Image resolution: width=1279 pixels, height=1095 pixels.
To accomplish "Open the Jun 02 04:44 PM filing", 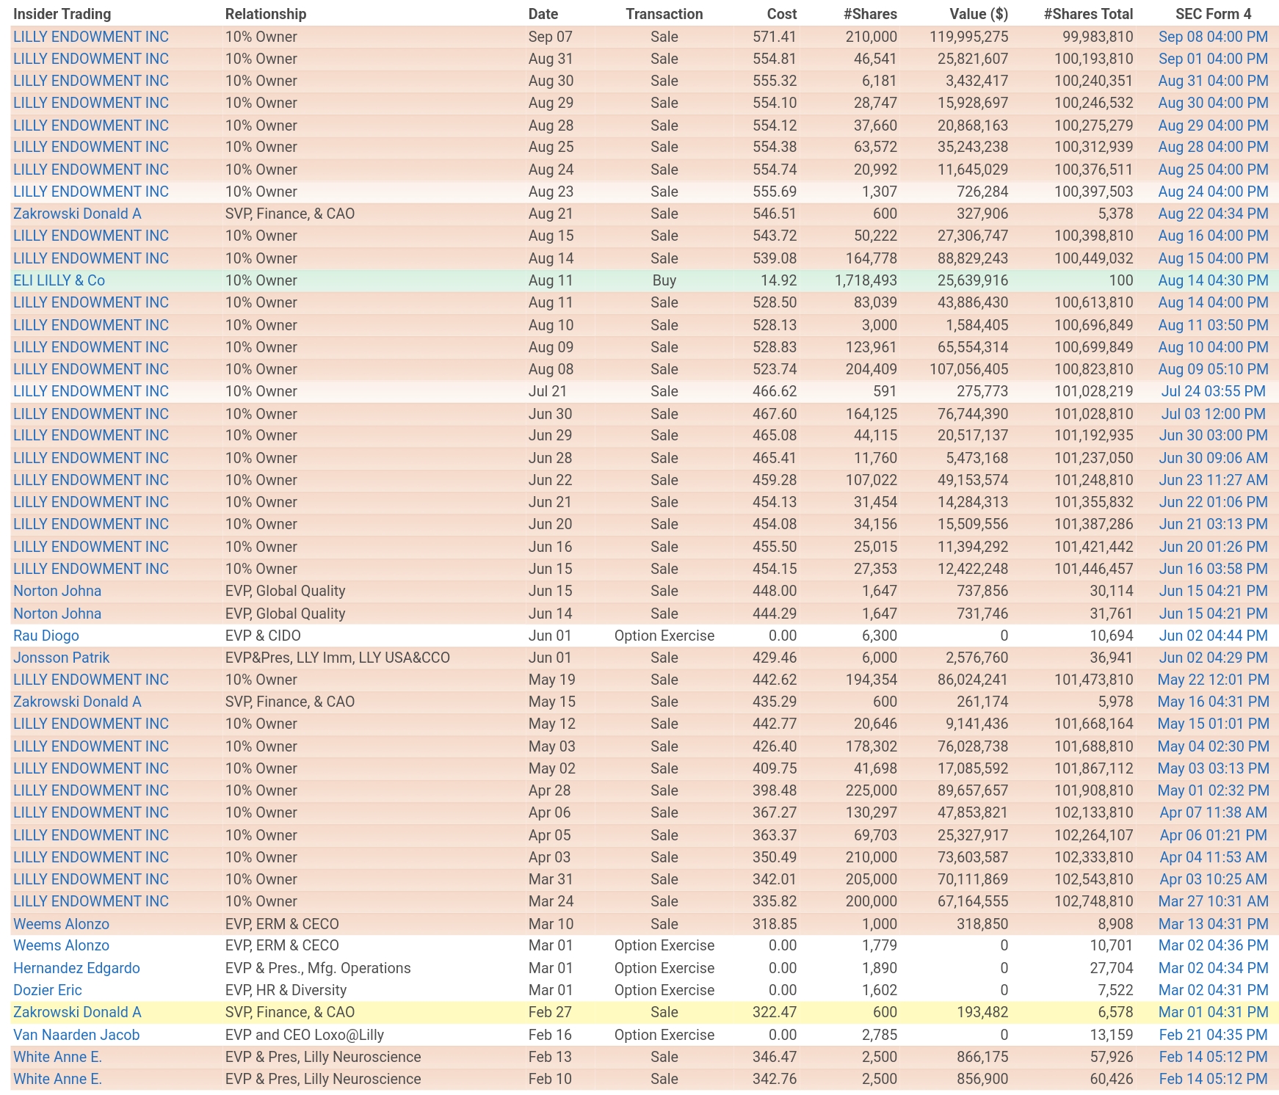I will (x=1213, y=636).
